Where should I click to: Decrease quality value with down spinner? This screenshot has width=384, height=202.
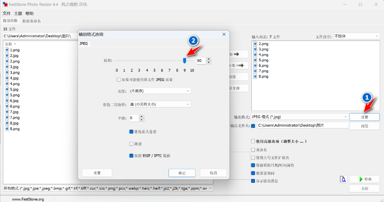(209, 62)
